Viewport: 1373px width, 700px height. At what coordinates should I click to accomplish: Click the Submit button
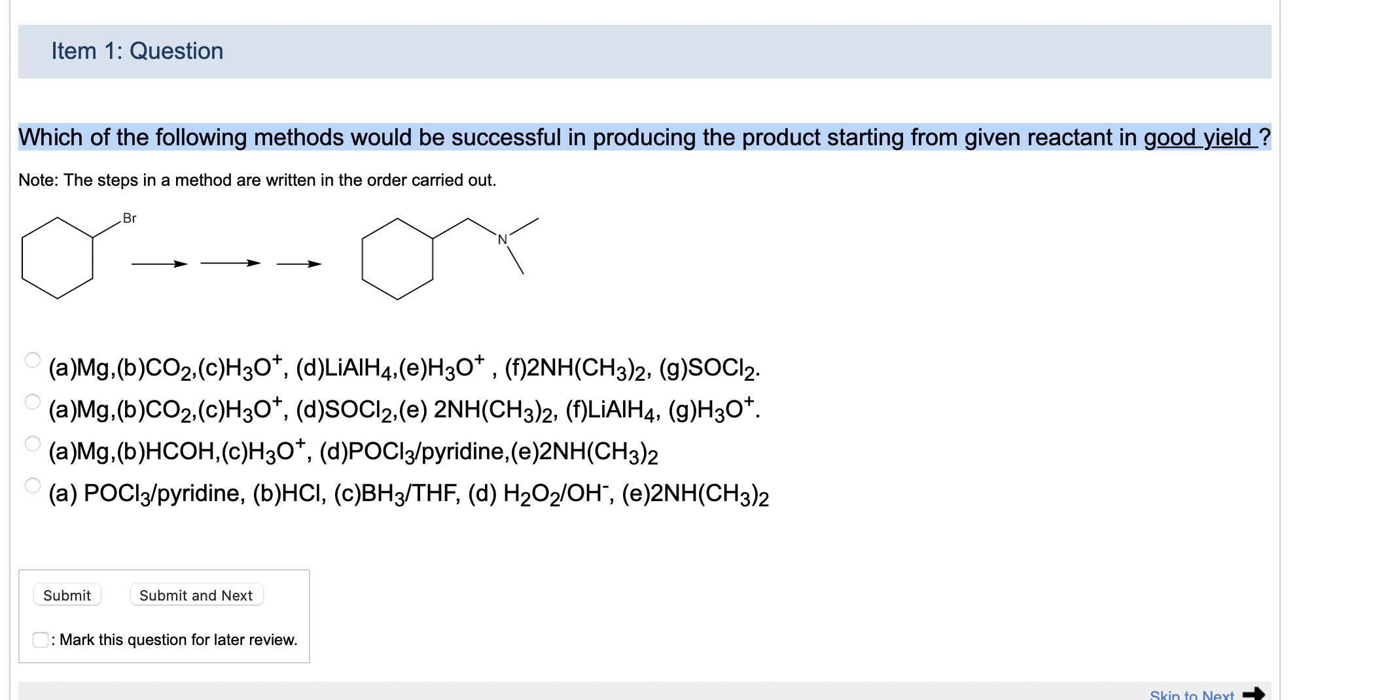[67, 595]
